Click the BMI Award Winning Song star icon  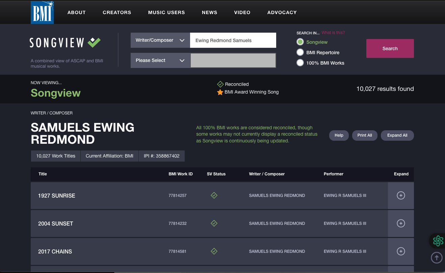pos(220,92)
